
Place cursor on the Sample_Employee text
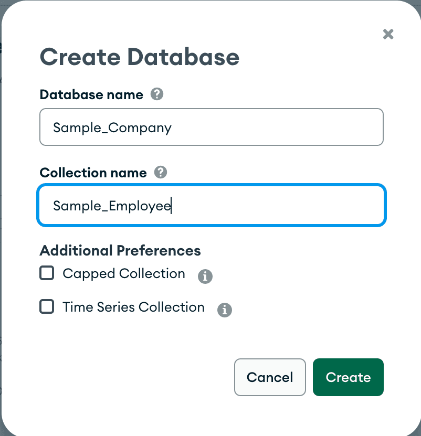[112, 206]
